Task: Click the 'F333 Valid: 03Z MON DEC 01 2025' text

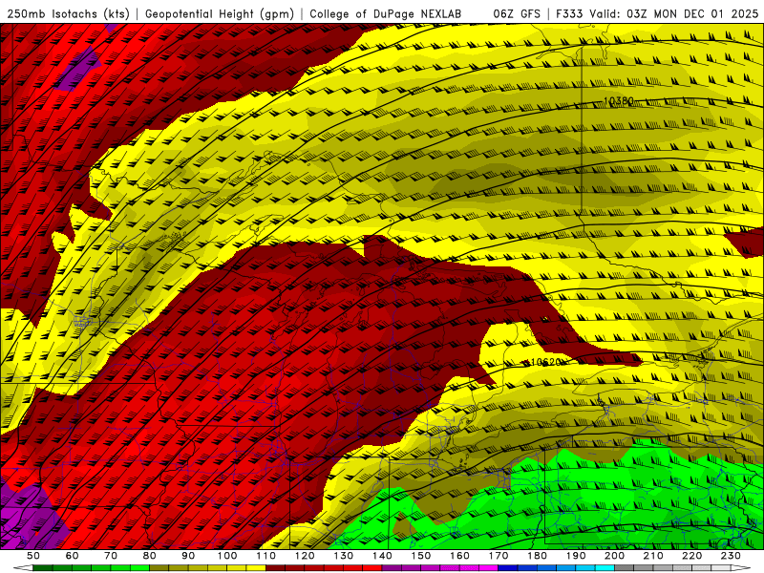Action: 657,14
